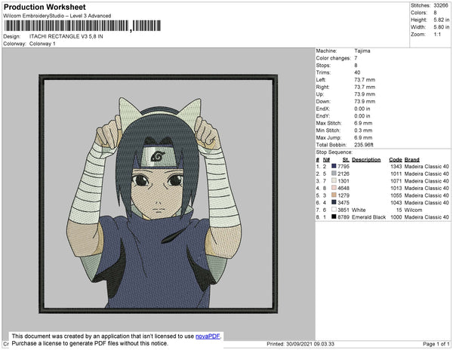The width and height of the screenshot is (453, 350).
Task: Click the Machine value 'Tajima'
Action: (362, 51)
